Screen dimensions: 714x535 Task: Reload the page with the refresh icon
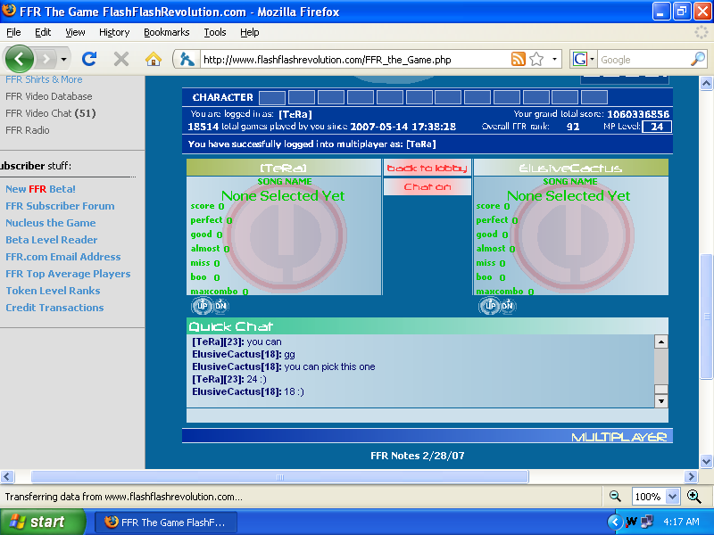pos(89,60)
